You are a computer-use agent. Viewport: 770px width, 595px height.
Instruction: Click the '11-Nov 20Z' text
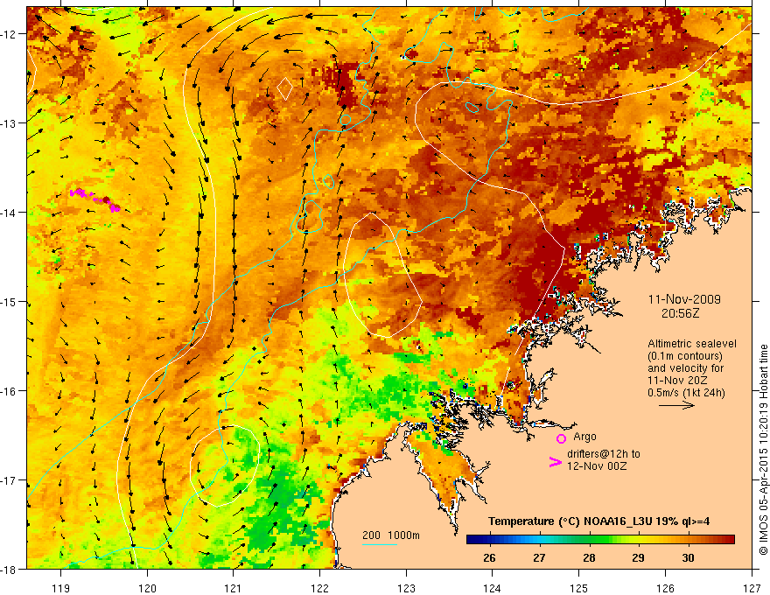pos(677,381)
